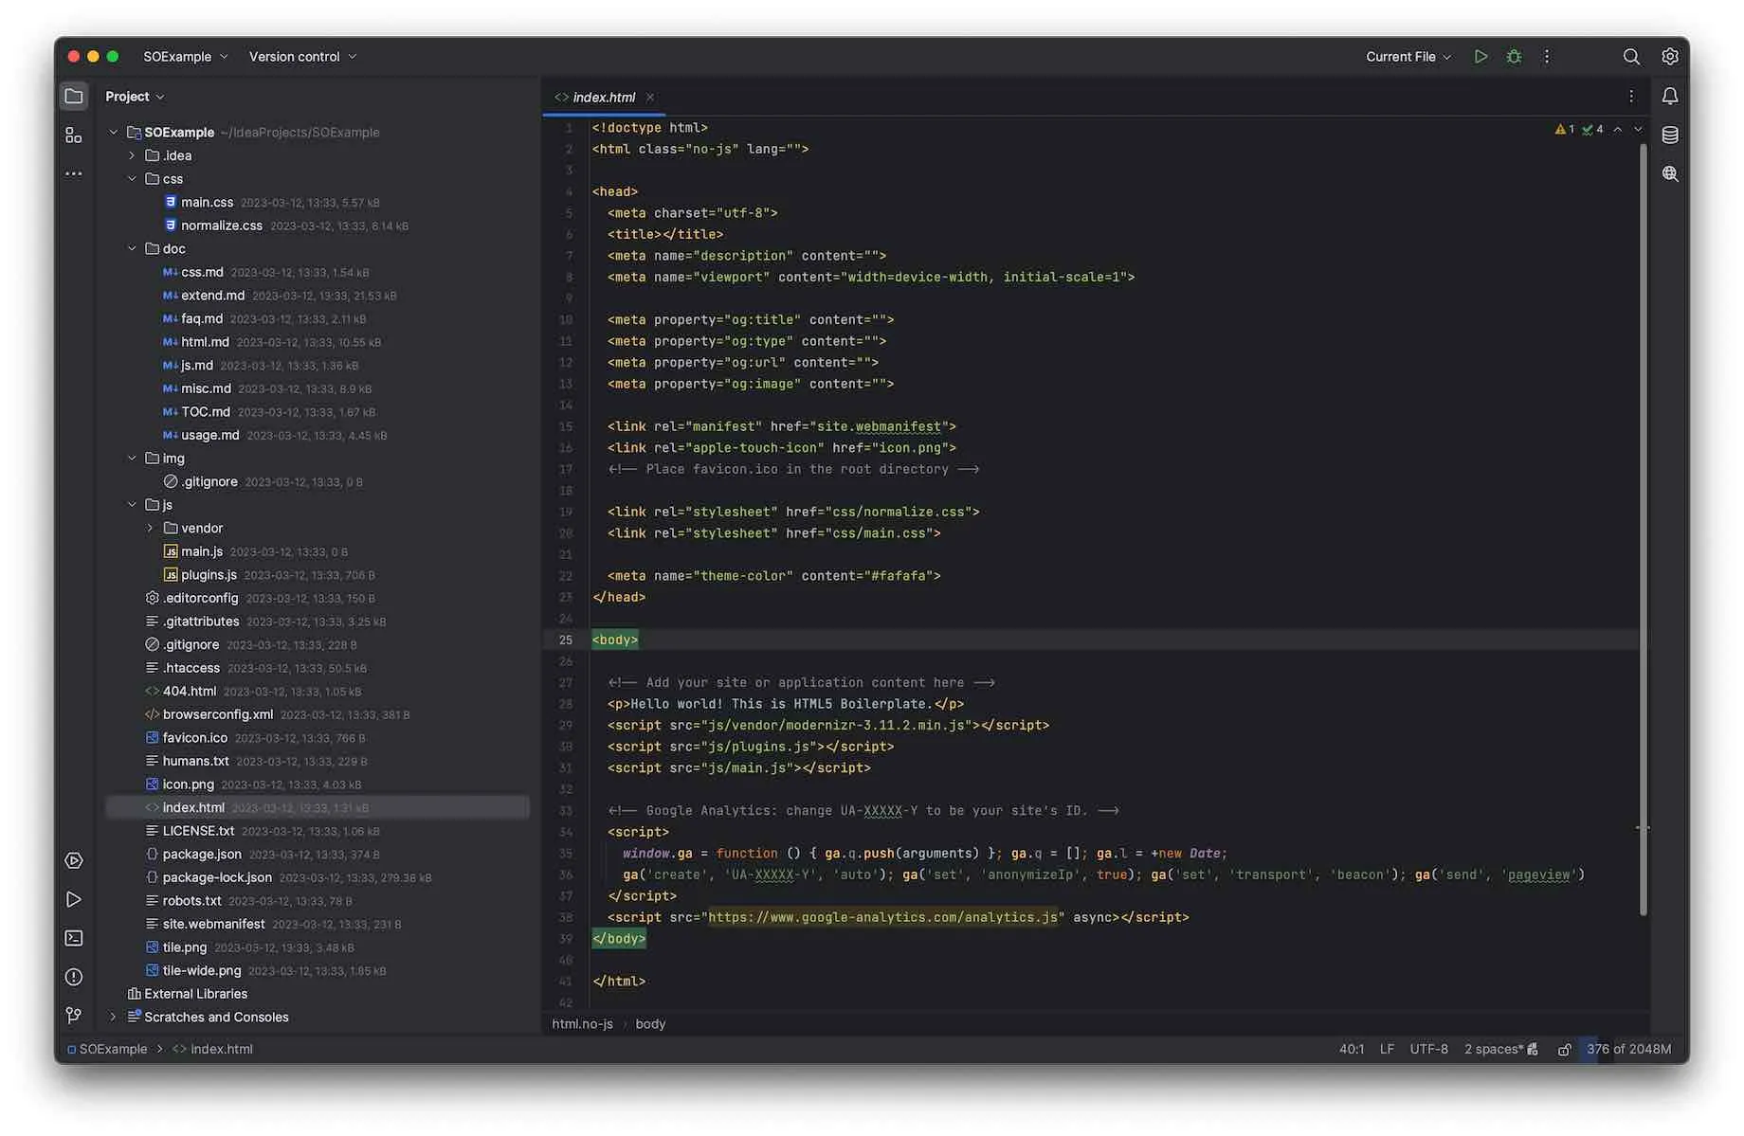Collapse the js folder
This screenshot has width=1744, height=1136.
click(x=133, y=505)
